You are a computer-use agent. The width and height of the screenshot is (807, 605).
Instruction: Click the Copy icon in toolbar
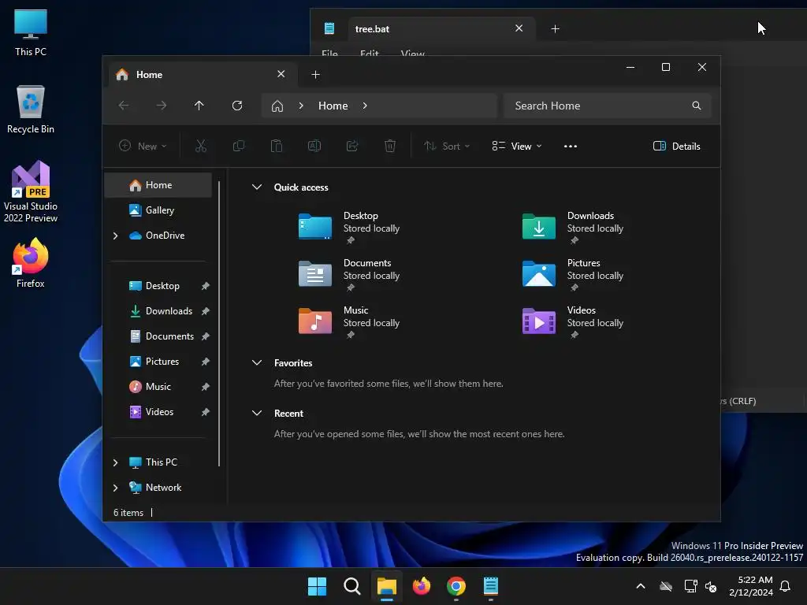coord(238,146)
